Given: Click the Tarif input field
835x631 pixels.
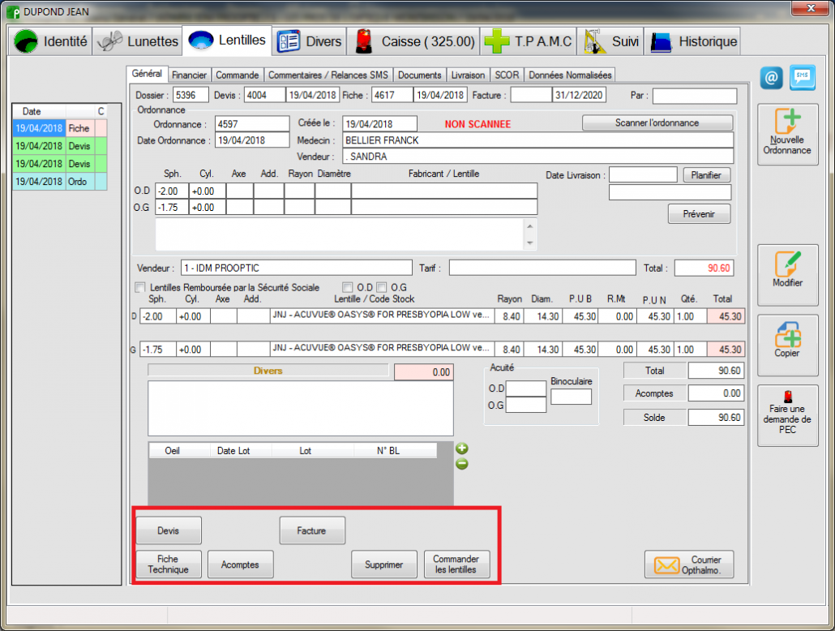Looking at the screenshot, I should click(x=542, y=268).
